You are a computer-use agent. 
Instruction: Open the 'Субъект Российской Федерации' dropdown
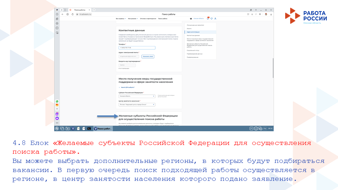point(137,96)
